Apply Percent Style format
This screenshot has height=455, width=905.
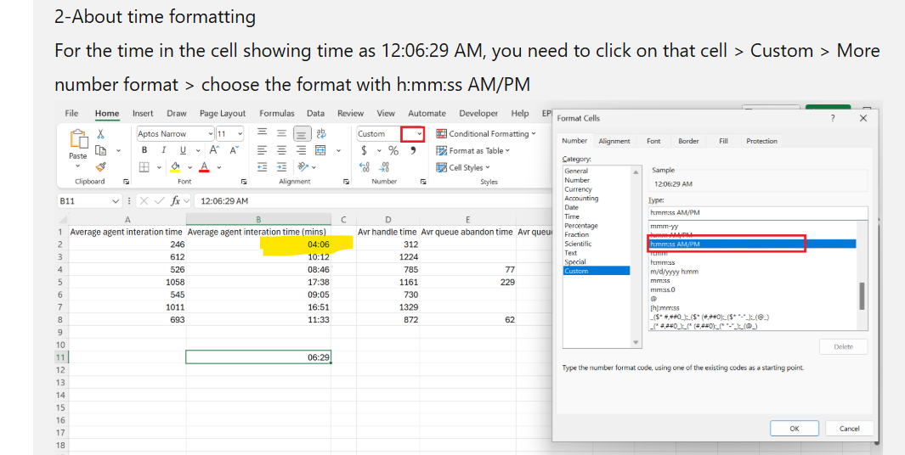pyautogui.click(x=393, y=150)
